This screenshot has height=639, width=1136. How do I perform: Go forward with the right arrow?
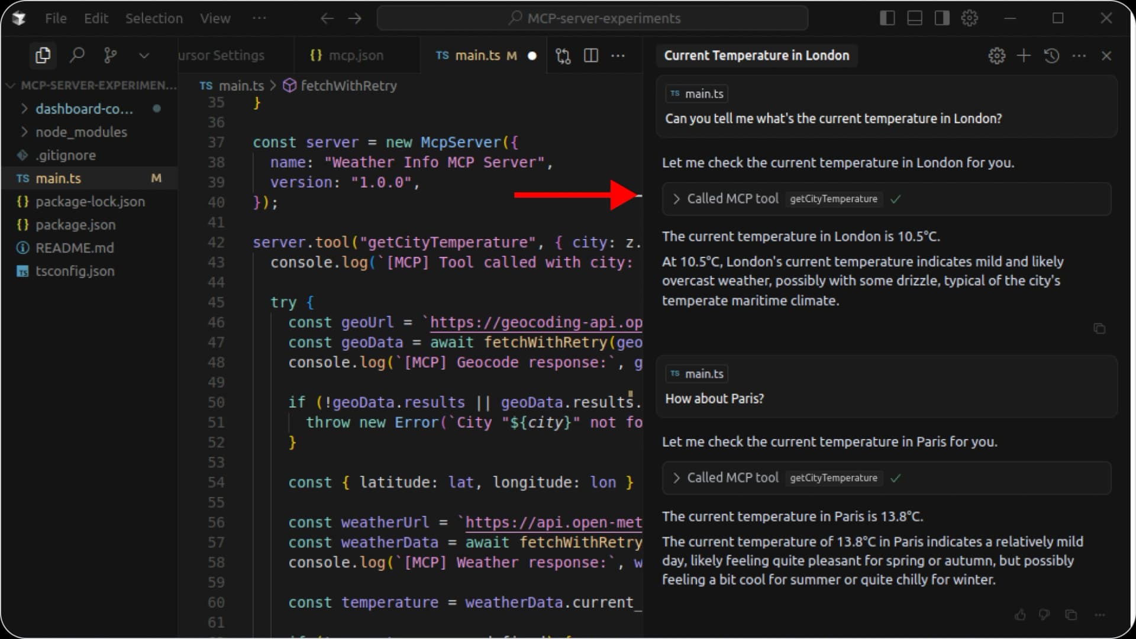[355, 18]
